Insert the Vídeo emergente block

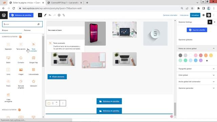tap(8, 98)
